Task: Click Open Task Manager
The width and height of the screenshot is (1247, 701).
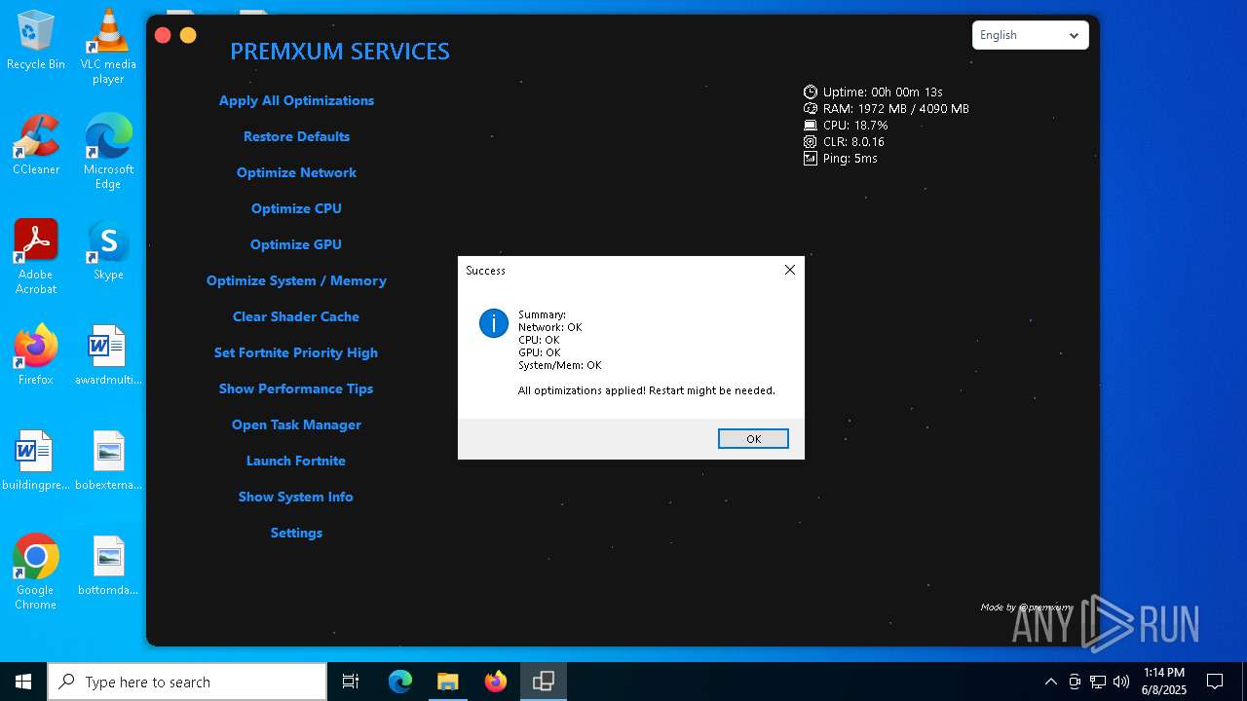Action: point(296,424)
